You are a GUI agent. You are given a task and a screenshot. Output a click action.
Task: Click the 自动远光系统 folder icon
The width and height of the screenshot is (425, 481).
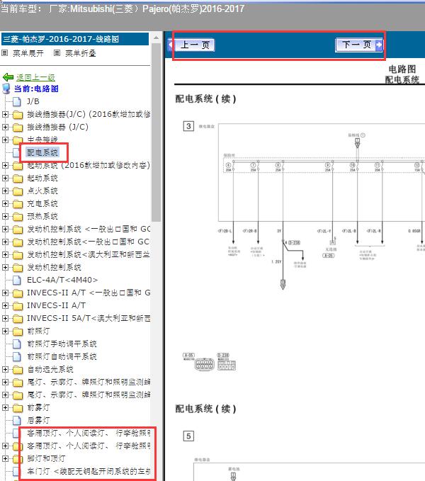[x=18, y=370]
